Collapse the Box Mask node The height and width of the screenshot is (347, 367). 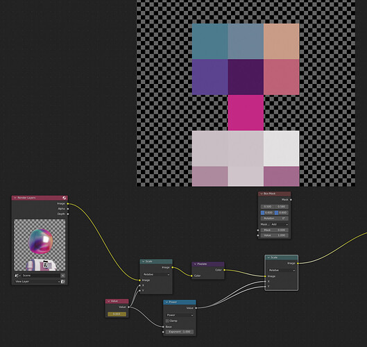[262, 194]
